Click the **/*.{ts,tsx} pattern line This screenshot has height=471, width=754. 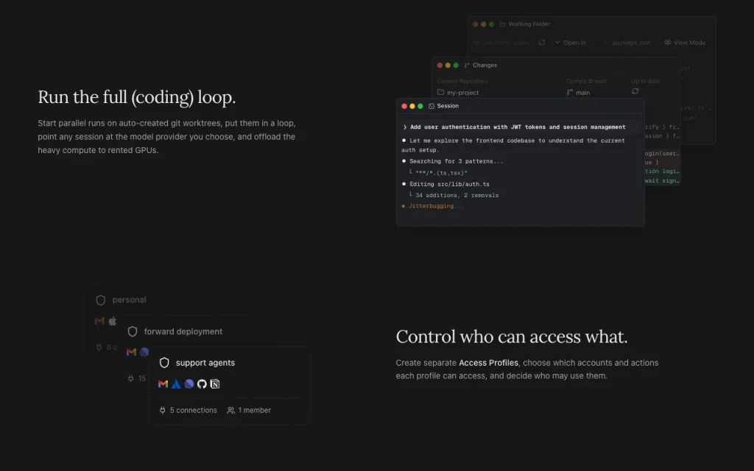coord(438,172)
